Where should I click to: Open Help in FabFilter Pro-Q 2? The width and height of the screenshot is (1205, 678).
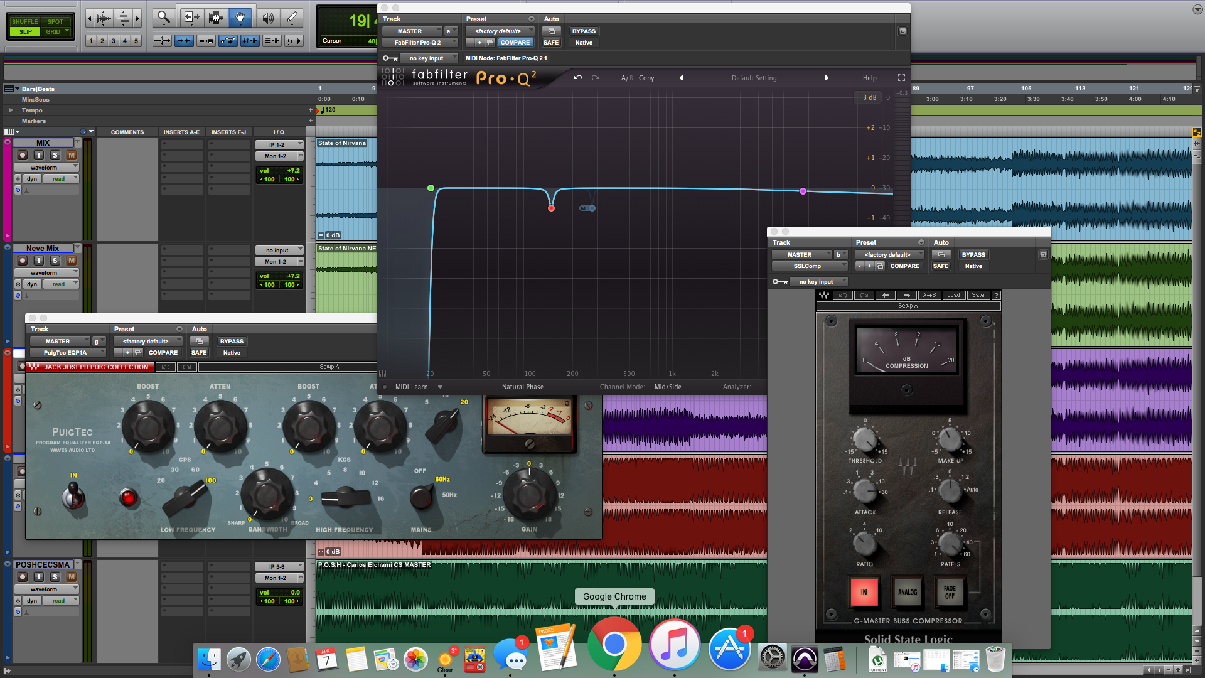point(869,77)
